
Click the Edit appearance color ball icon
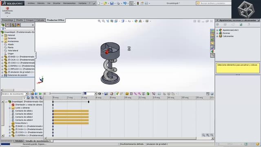point(136,21)
